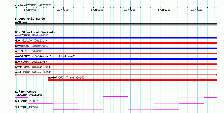Click the dgv4322n100 (Coe2014) variant label
Screen dimensions: 224x113
pyautogui.click(x=31, y=41)
